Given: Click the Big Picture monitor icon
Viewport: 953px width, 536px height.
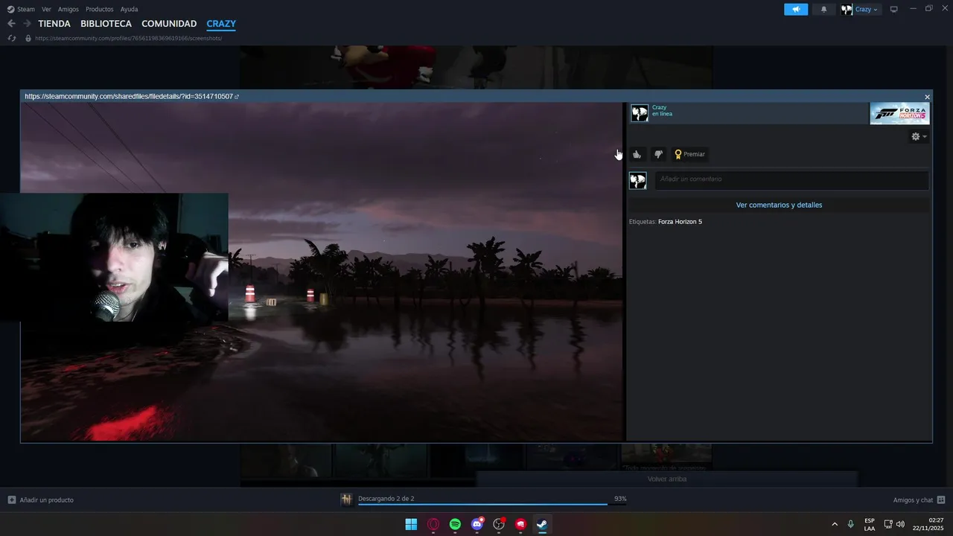Looking at the screenshot, I should point(894,9).
